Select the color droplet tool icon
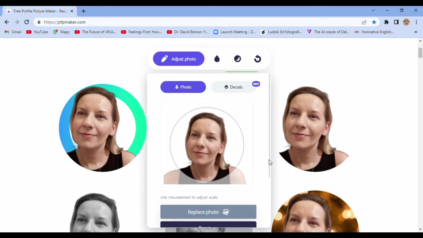Screen dimensions: 423x238 click(x=217, y=59)
